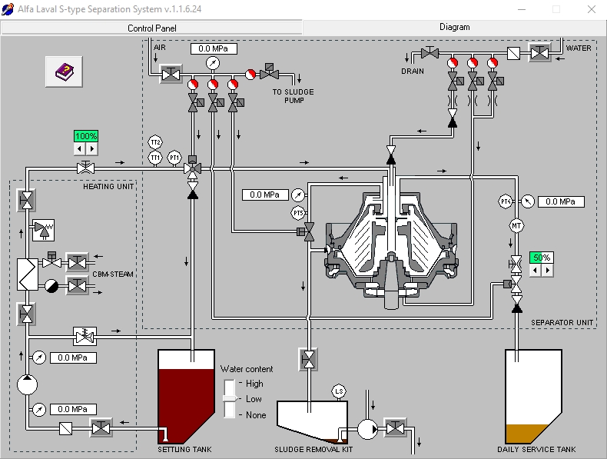Open the CBM-STEAM inlet valve
Screen dimensions: 607x459
(77, 263)
